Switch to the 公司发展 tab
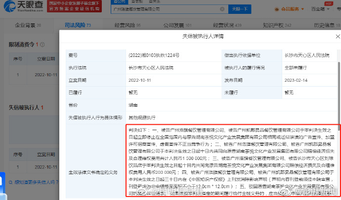341x200 pixels. click(177, 25)
